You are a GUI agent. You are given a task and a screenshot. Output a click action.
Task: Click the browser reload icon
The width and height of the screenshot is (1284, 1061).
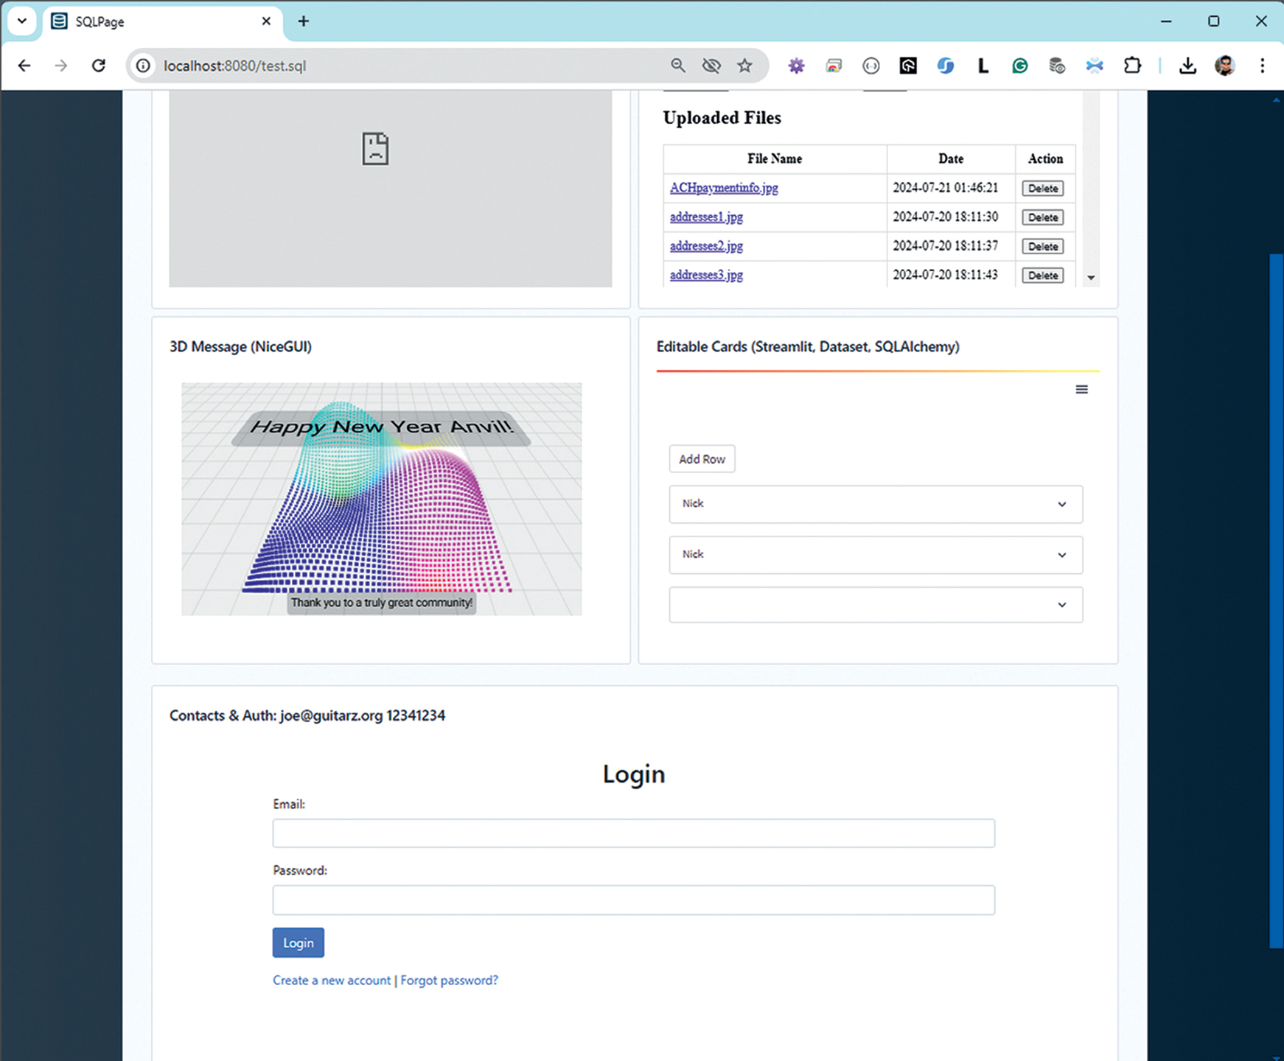click(99, 66)
